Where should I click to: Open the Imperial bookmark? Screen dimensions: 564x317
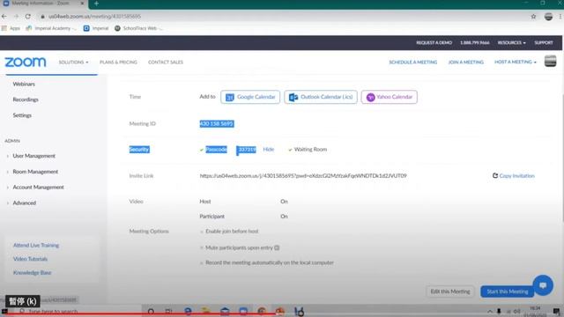coord(96,28)
